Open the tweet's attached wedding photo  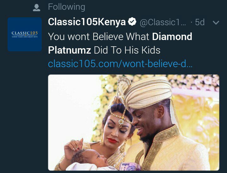(x=134, y=123)
